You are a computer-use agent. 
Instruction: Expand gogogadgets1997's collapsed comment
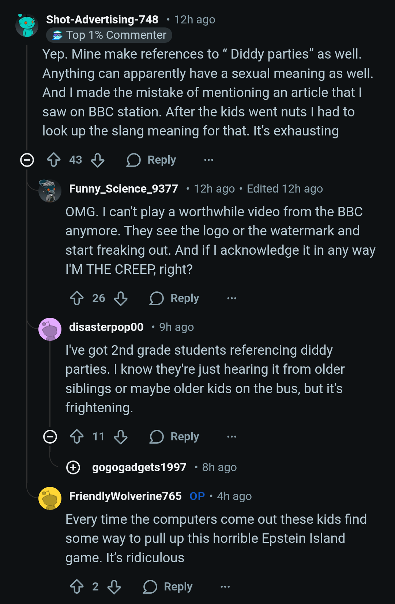73,467
